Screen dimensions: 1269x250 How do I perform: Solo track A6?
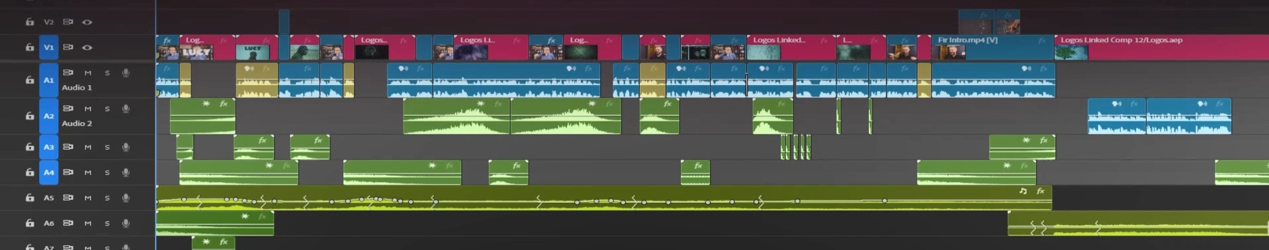(x=107, y=224)
